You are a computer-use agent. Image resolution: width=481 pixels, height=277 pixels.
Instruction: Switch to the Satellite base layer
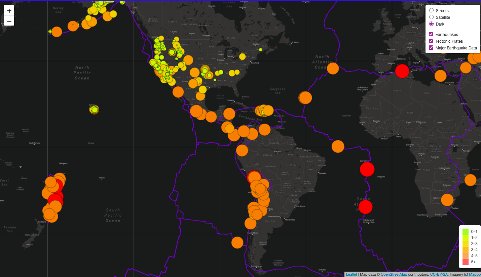(431, 17)
